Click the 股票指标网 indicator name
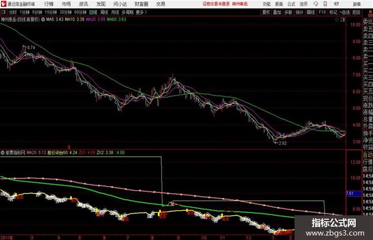The width and height of the screenshot is (373, 240). tap(15, 153)
